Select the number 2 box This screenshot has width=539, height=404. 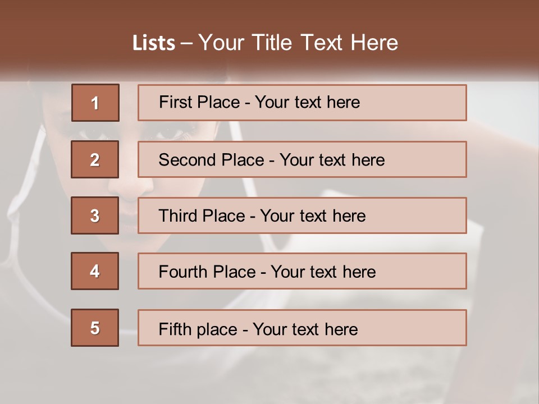tap(95, 159)
